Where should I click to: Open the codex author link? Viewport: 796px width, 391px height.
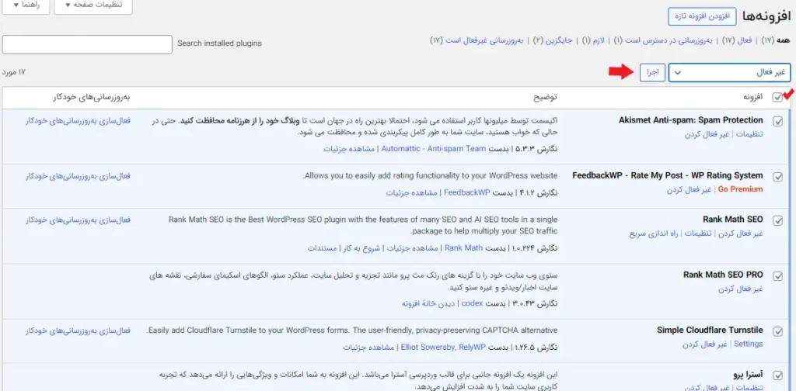(x=472, y=303)
